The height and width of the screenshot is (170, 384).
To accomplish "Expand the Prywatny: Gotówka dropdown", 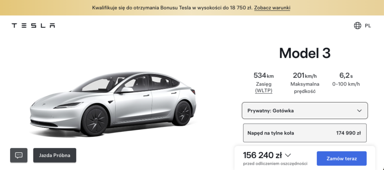I will 304,111.
